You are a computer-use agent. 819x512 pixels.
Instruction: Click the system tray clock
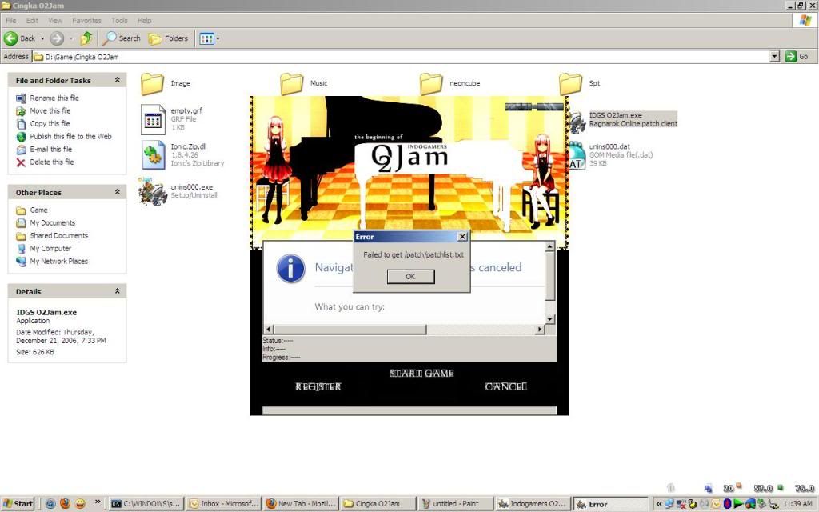797,504
